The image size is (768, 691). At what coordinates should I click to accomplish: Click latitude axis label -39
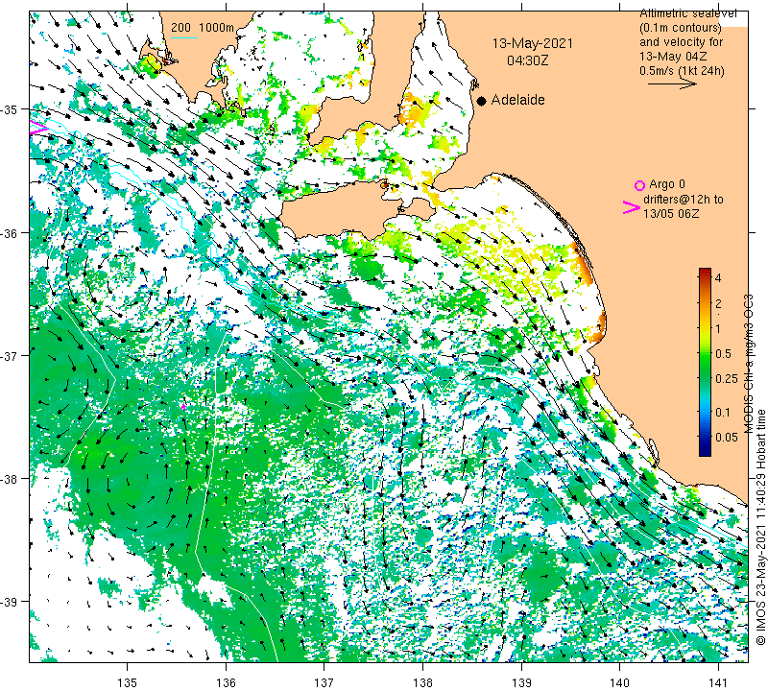[x=10, y=602]
